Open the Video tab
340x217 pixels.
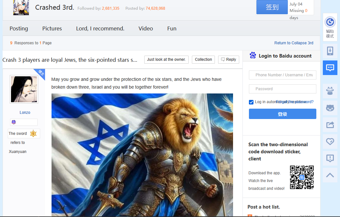point(146,28)
